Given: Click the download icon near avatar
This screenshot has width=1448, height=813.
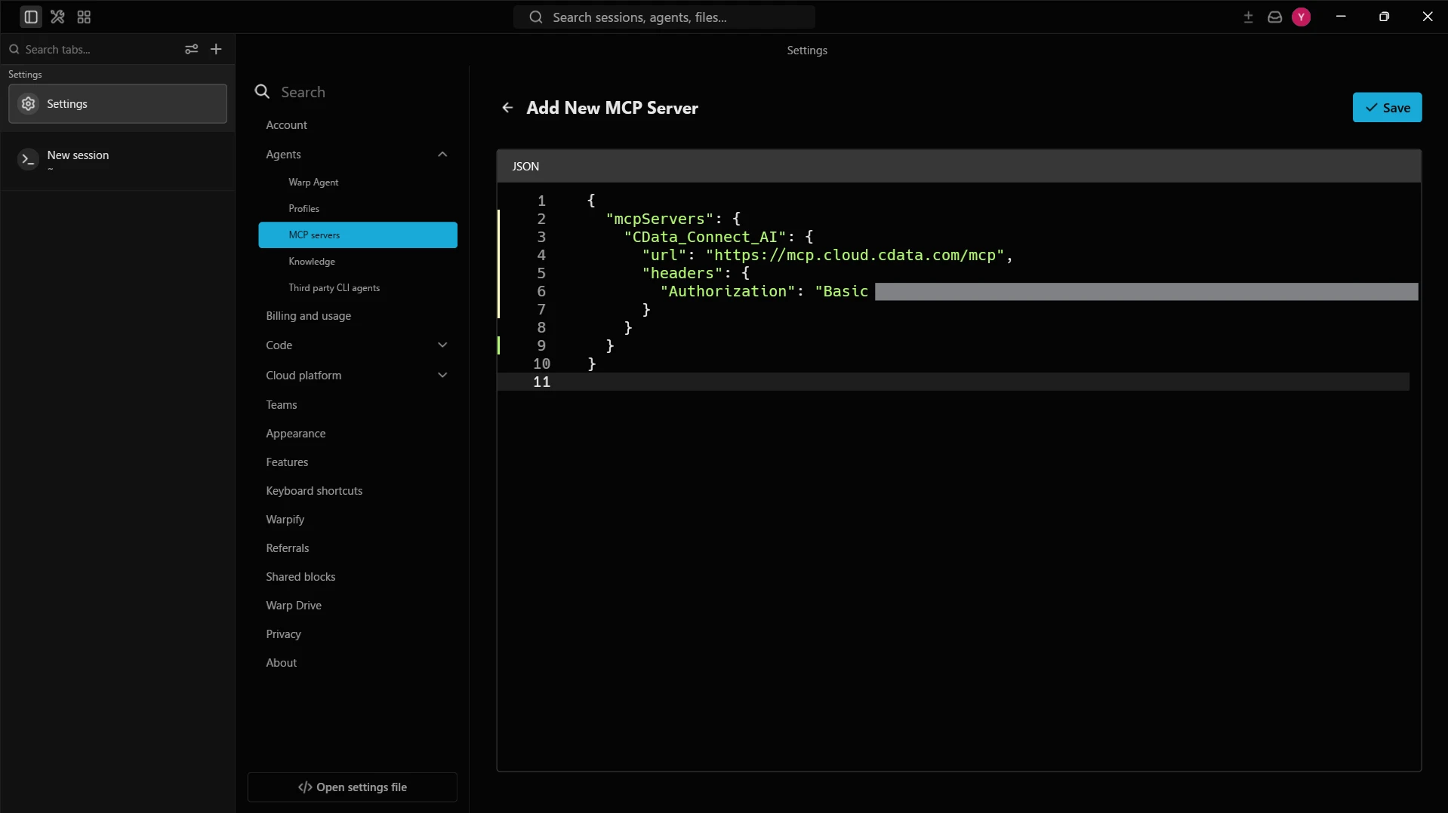Looking at the screenshot, I should [1248, 17].
